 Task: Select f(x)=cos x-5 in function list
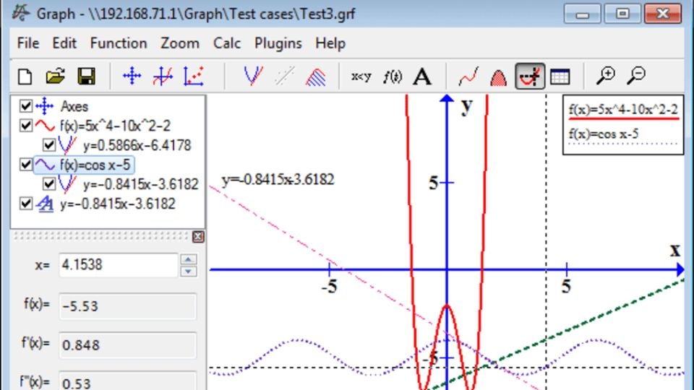95,165
